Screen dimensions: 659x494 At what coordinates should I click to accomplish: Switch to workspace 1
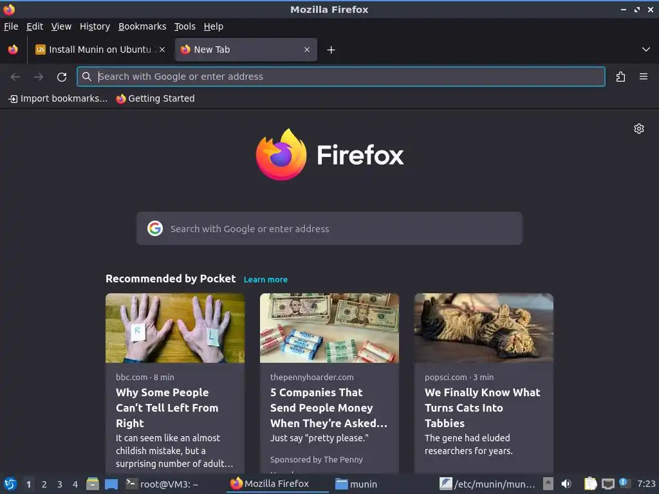pyautogui.click(x=28, y=484)
